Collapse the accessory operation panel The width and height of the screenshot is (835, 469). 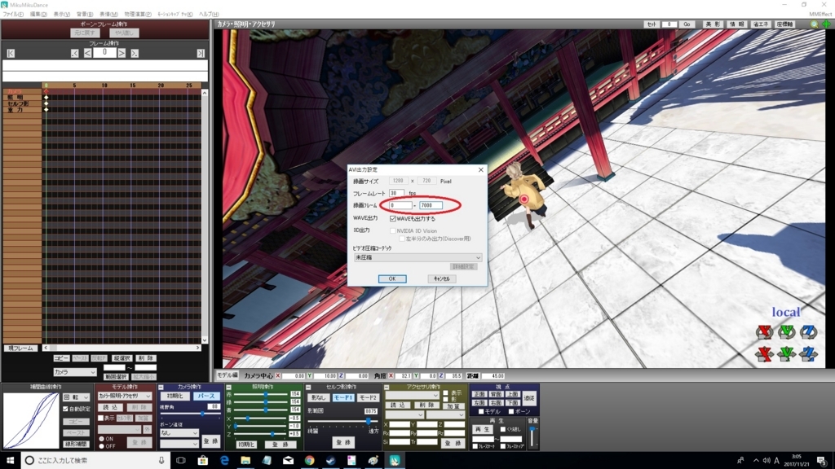click(x=387, y=388)
